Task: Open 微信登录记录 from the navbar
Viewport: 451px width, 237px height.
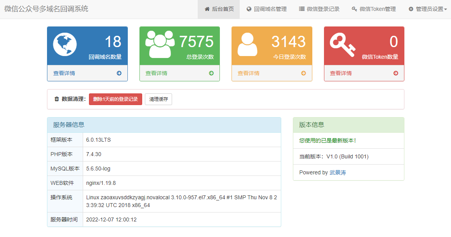Action: 319,9
